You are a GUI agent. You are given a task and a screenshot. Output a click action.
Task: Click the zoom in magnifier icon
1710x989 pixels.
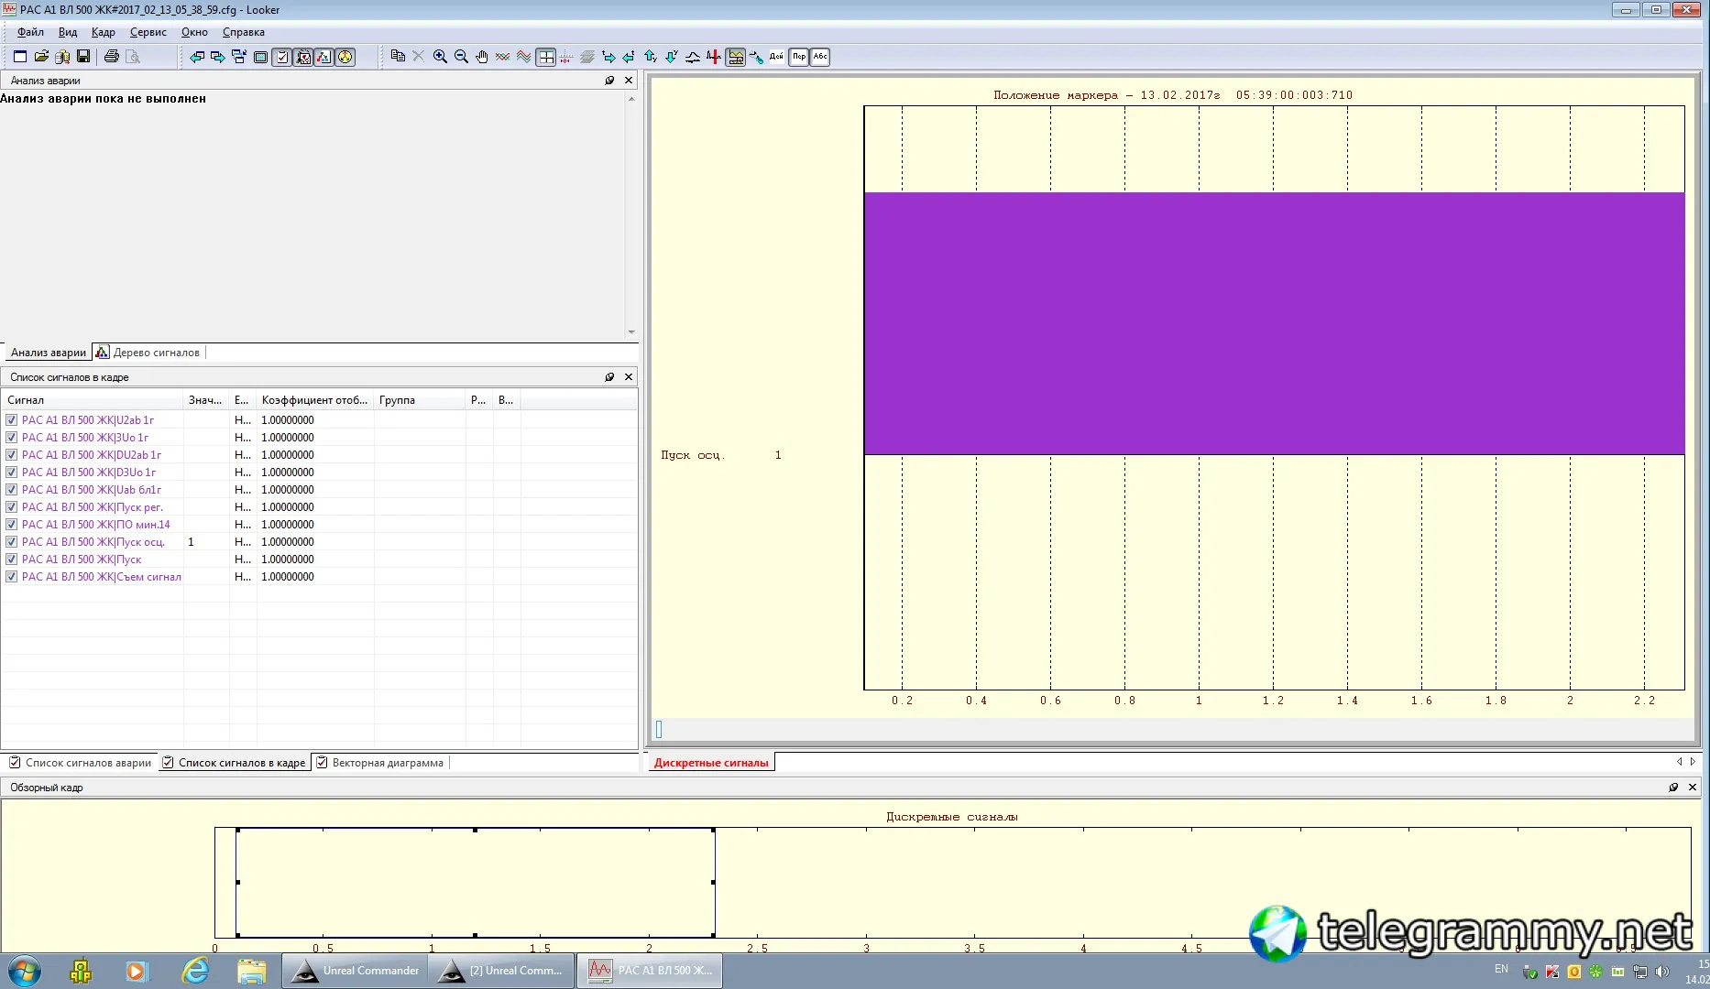(x=440, y=57)
